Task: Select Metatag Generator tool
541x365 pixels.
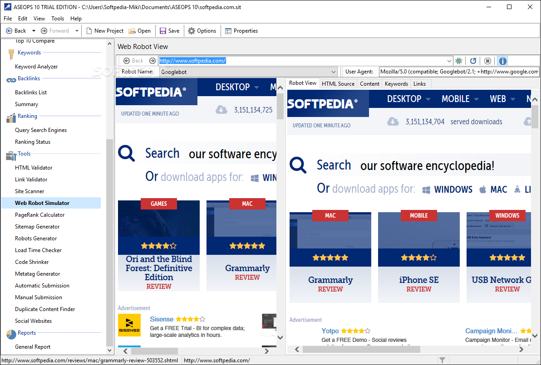Action: (37, 274)
